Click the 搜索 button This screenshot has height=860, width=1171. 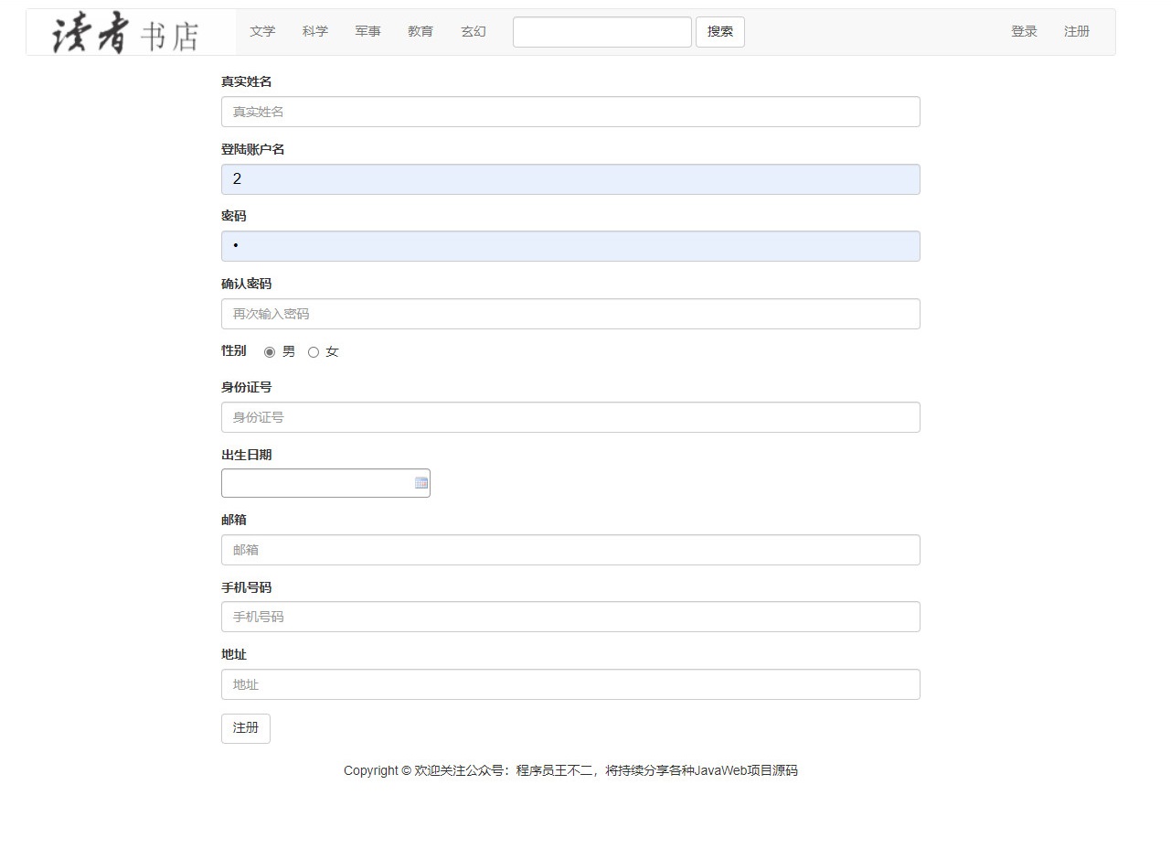coord(720,32)
